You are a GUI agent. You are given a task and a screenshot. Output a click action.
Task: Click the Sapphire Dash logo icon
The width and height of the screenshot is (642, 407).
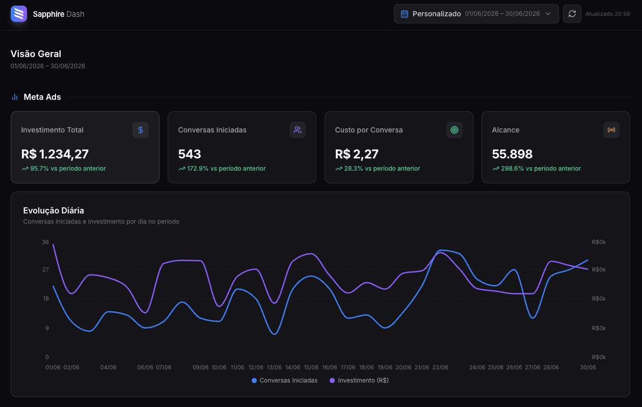coord(19,14)
